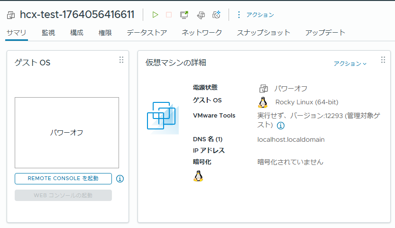Open the 権限 tab

point(105,33)
